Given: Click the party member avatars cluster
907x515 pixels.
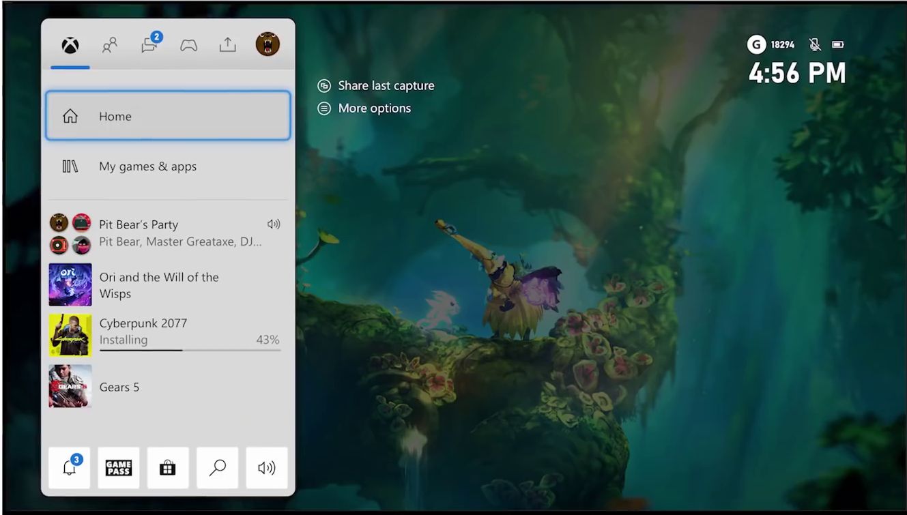Looking at the screenshot, I should coord(70,233).
